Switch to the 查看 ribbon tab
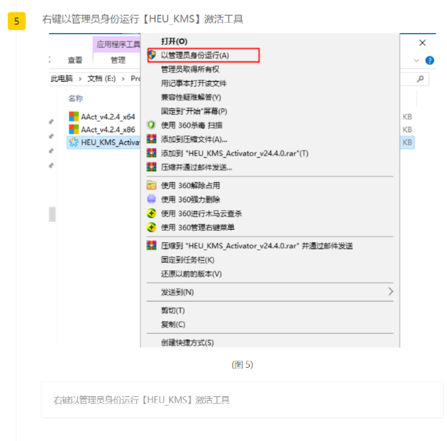This screenshot has height=441, width=447. 75,60
